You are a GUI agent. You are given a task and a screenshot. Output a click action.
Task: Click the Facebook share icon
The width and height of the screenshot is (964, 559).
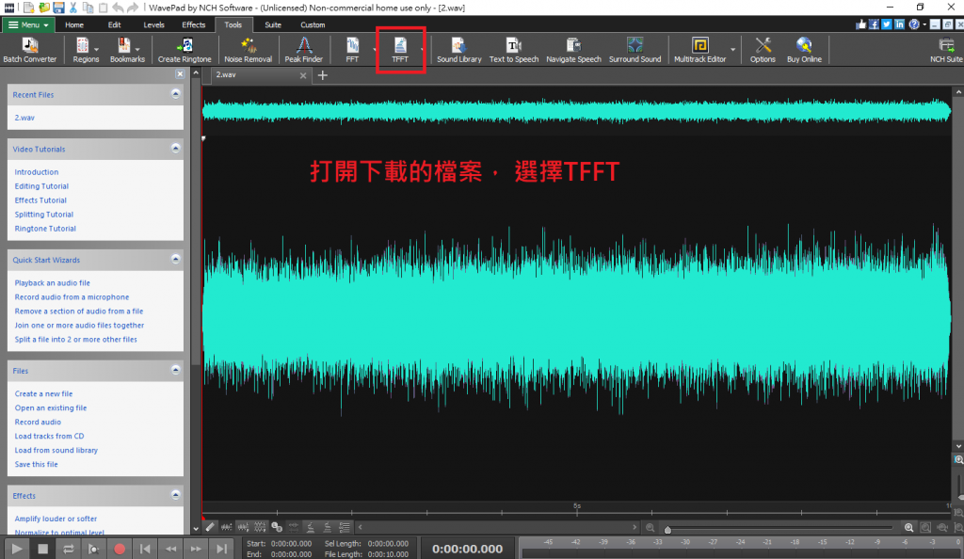tap(874, 24)
